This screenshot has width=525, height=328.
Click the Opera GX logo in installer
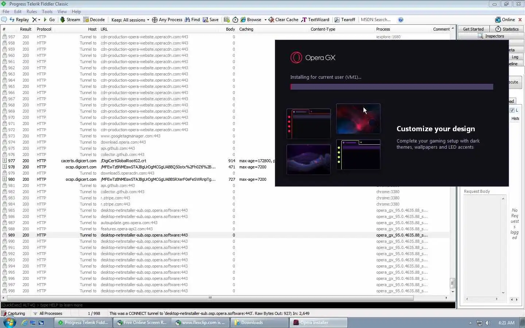(313, 58)
